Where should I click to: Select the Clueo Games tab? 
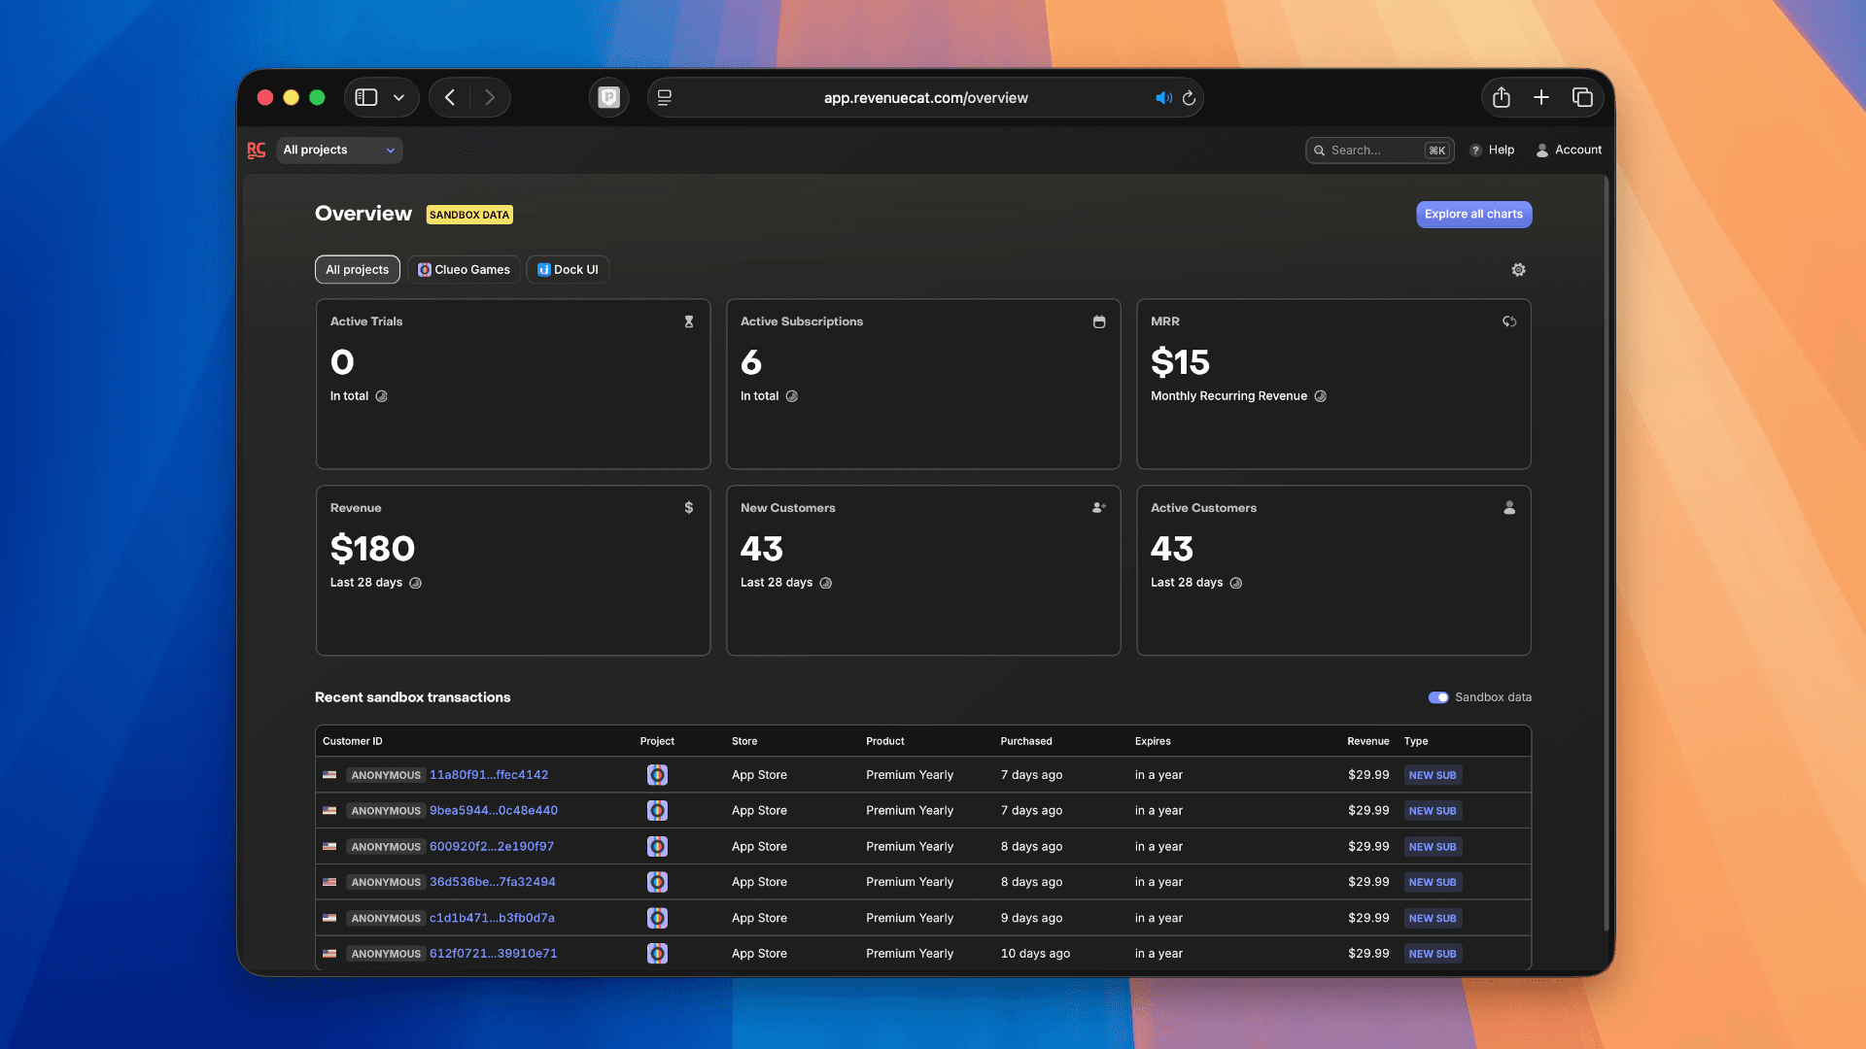tap(464, 270)
